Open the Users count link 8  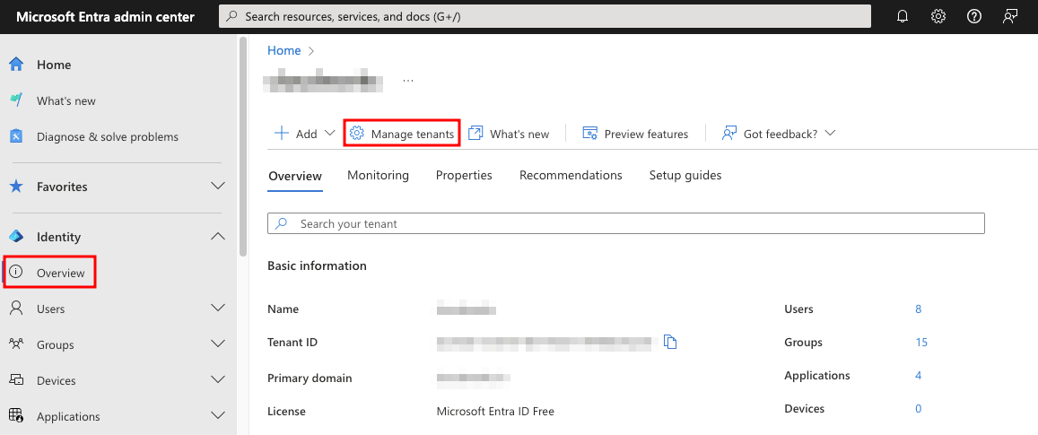point(918,309)
